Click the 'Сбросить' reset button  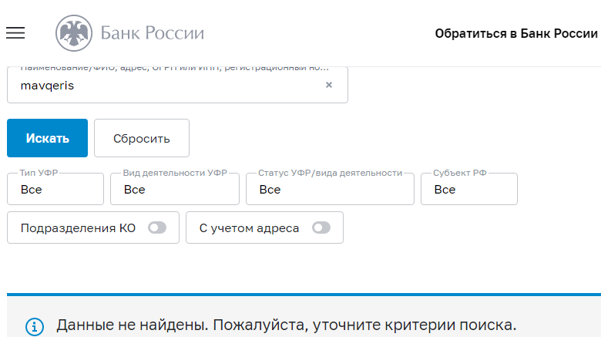coord(142,139)
